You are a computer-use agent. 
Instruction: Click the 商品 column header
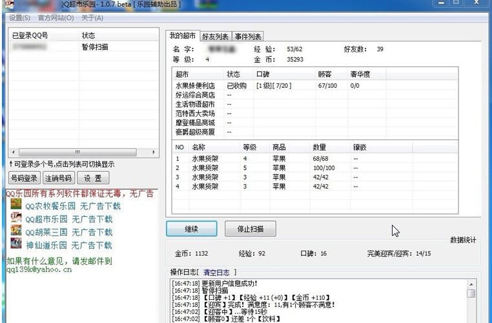[290, 147]
